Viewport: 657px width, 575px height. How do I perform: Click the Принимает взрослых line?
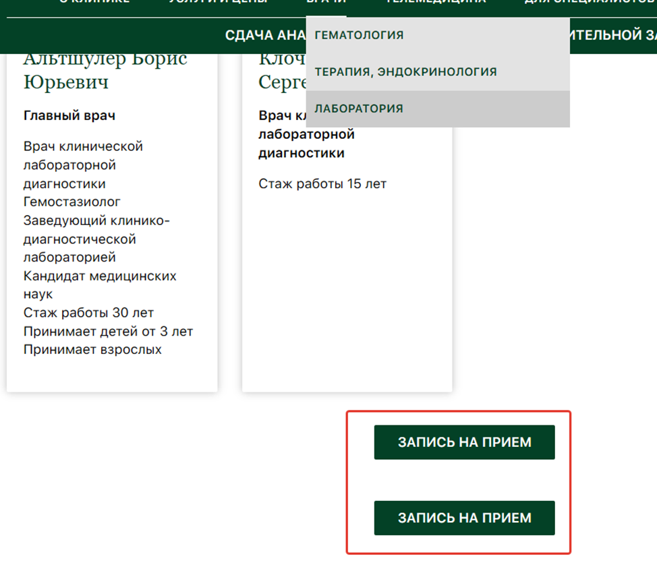[92, 350]
